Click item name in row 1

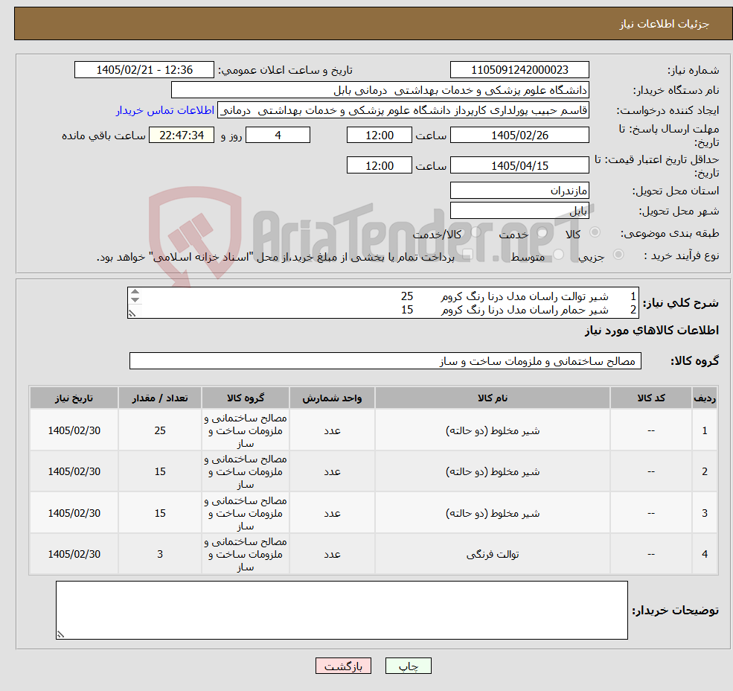pyautogui.click(x=492, y=430)
